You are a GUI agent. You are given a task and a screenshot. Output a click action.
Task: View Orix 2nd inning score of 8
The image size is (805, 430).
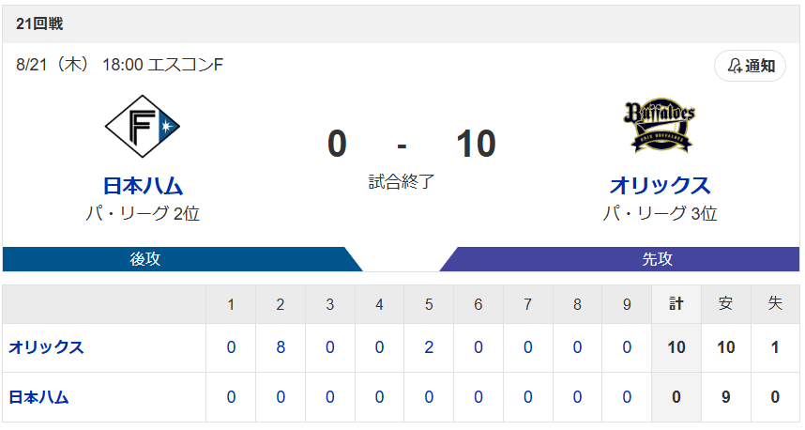pyautogui.click(x=281, y=347)
